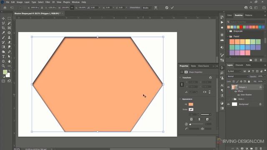Image resolution: width=267 pixels, height=150 pixels.
Task: Click the Background layer thumbnail
Action: pos(234,104)
